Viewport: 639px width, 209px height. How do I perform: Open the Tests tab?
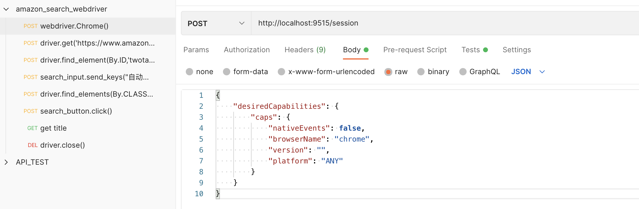(471, 50)
